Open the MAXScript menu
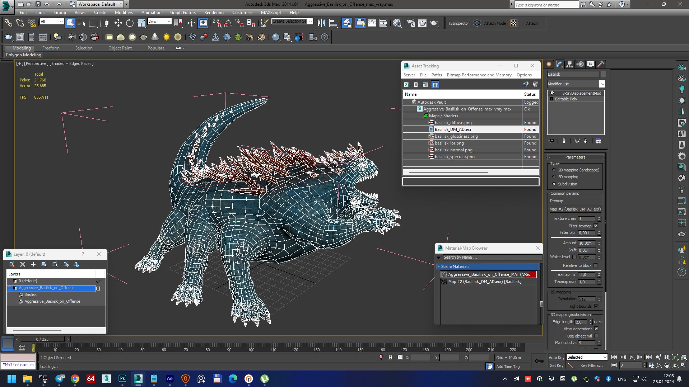This screenshot has height=387, width=689. (x=271, y=12)
